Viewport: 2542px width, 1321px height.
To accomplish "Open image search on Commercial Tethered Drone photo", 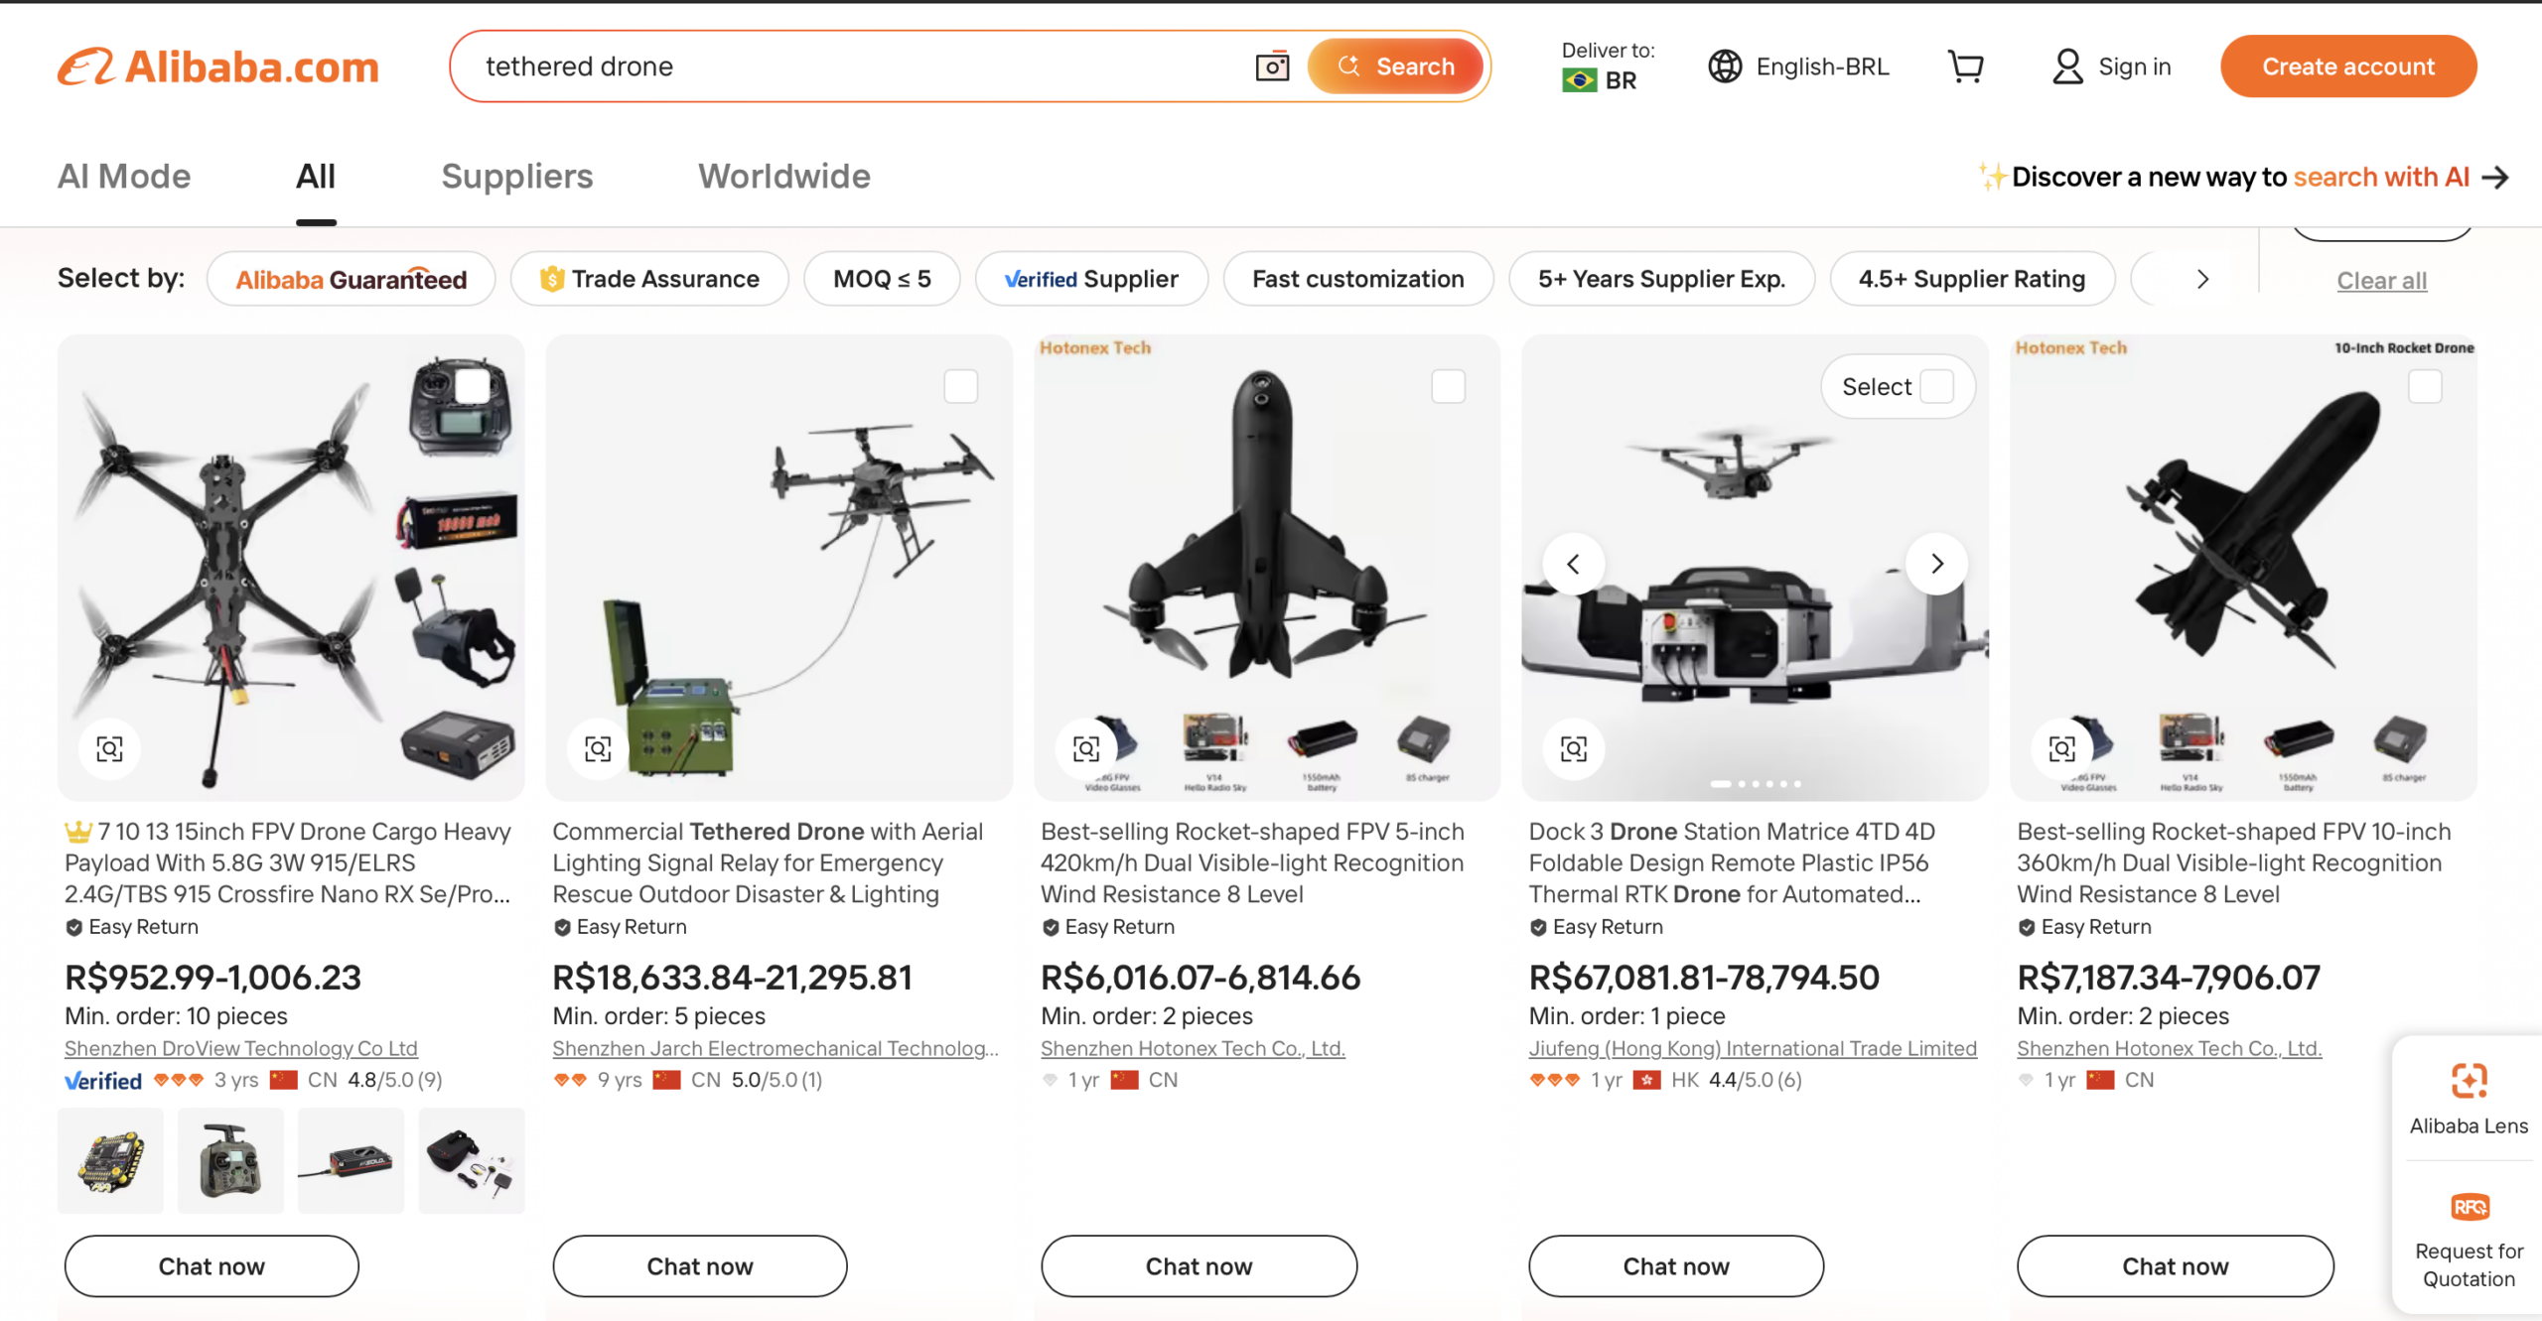I will pyautogui.click(x=598, y=748).
